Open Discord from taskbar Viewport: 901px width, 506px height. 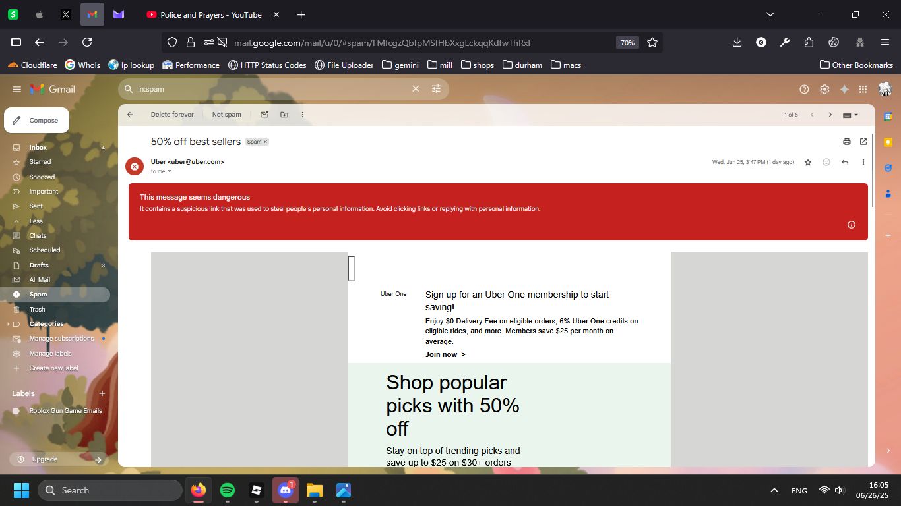click(x=285, y=490)
